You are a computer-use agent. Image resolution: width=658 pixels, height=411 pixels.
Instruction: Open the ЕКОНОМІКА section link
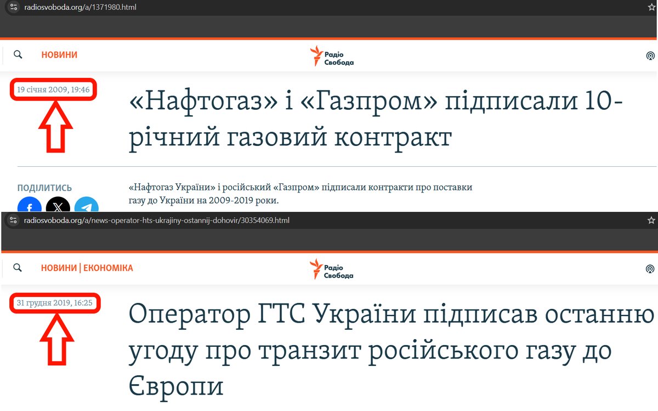tap(108, 268)
